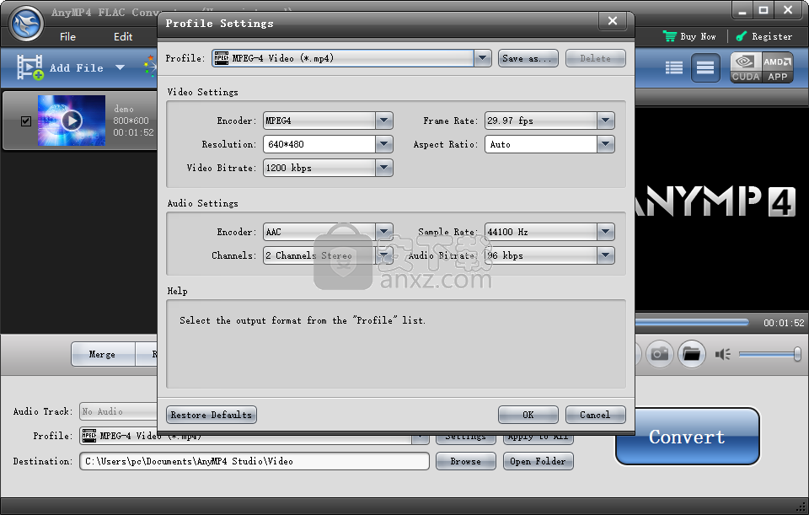The image size is (809, 515).
Task: Switch to detailed list view icon
Action: coord(674,67)
